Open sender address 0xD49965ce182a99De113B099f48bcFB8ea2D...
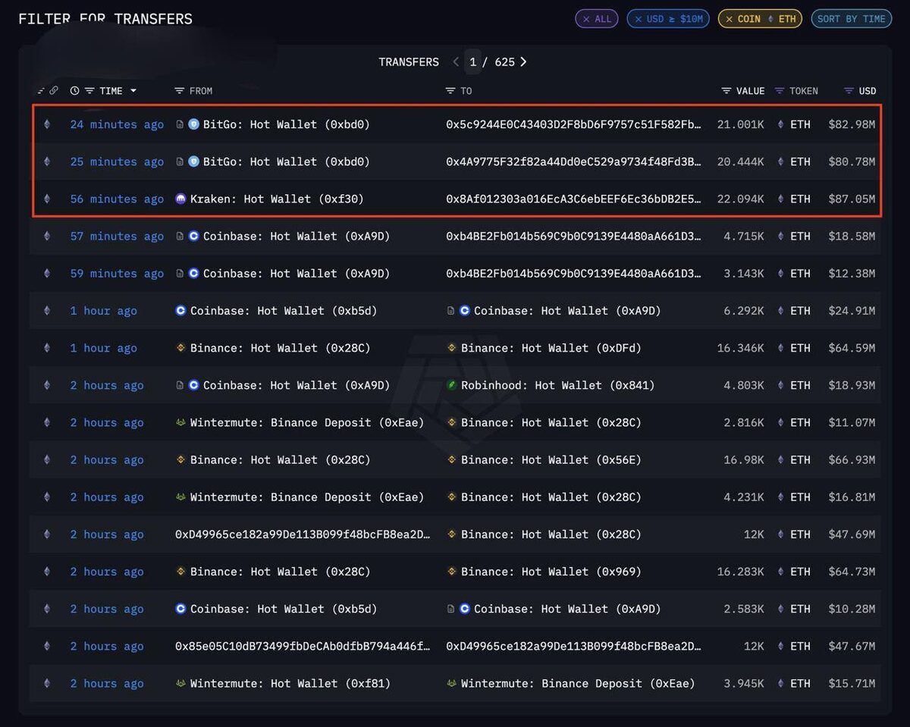 (x=303, y=534)
